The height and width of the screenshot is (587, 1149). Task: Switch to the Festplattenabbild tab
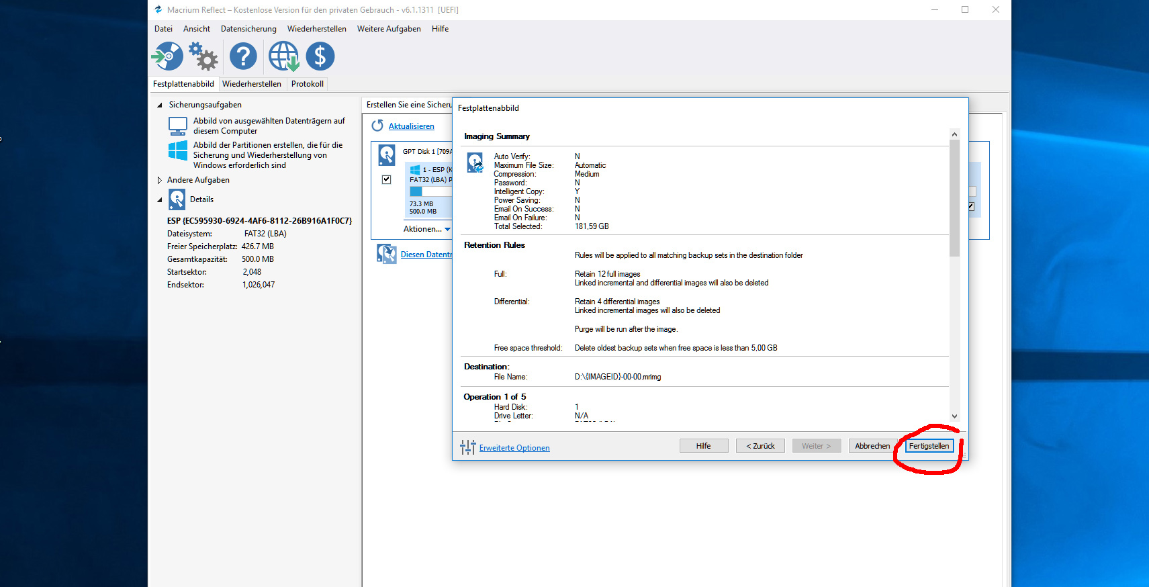tap(183, 84)
